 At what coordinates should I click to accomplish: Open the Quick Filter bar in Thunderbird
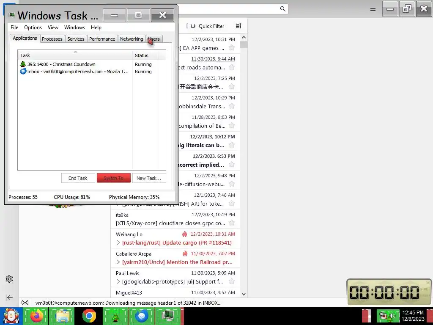(208, 26)
